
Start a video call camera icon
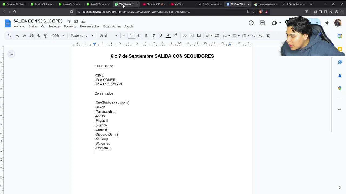click(274, 23)
